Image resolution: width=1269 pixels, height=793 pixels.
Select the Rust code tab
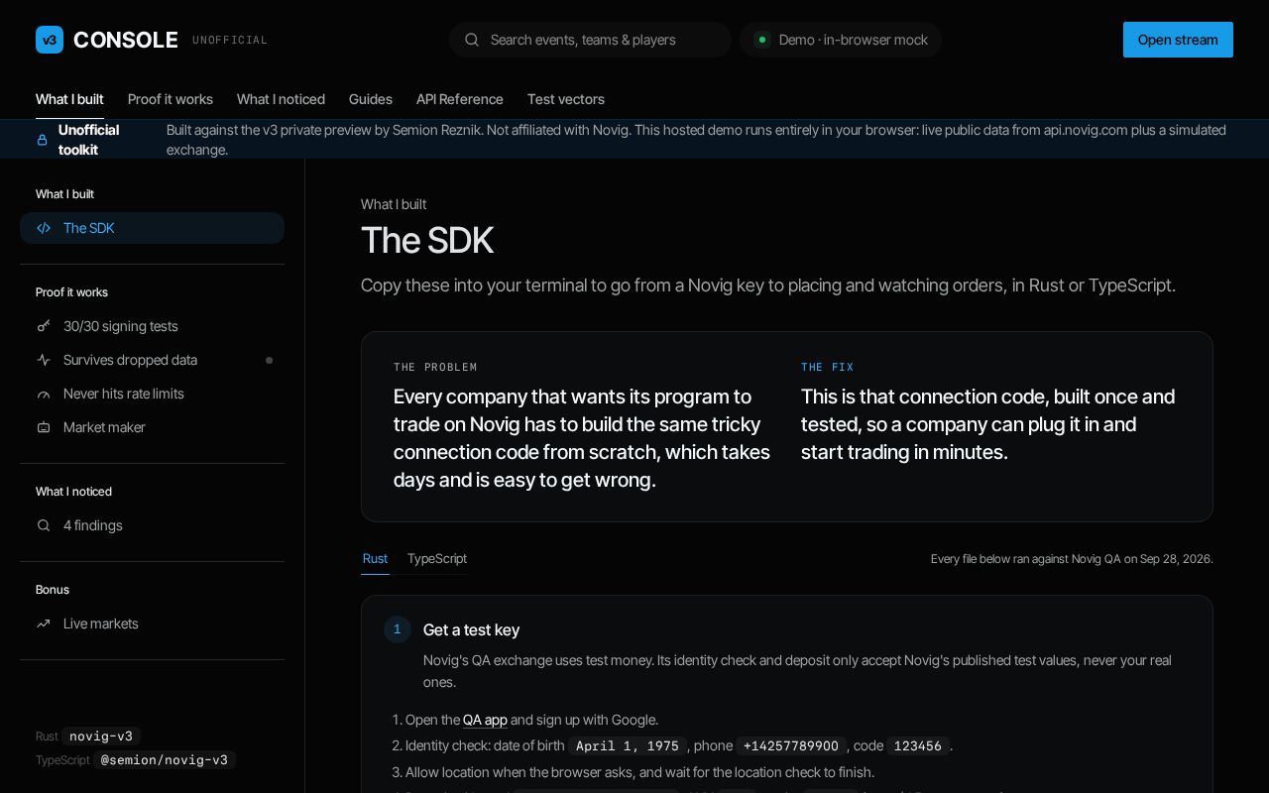375,559
